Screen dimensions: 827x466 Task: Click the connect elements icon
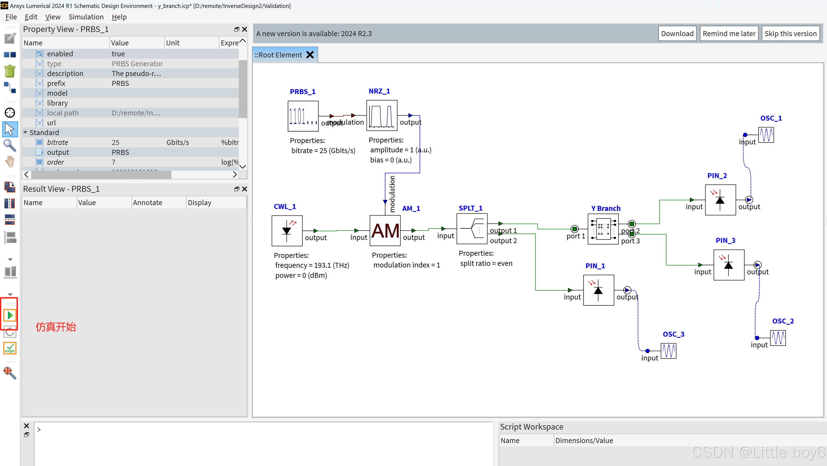click(x=10, y=87)
